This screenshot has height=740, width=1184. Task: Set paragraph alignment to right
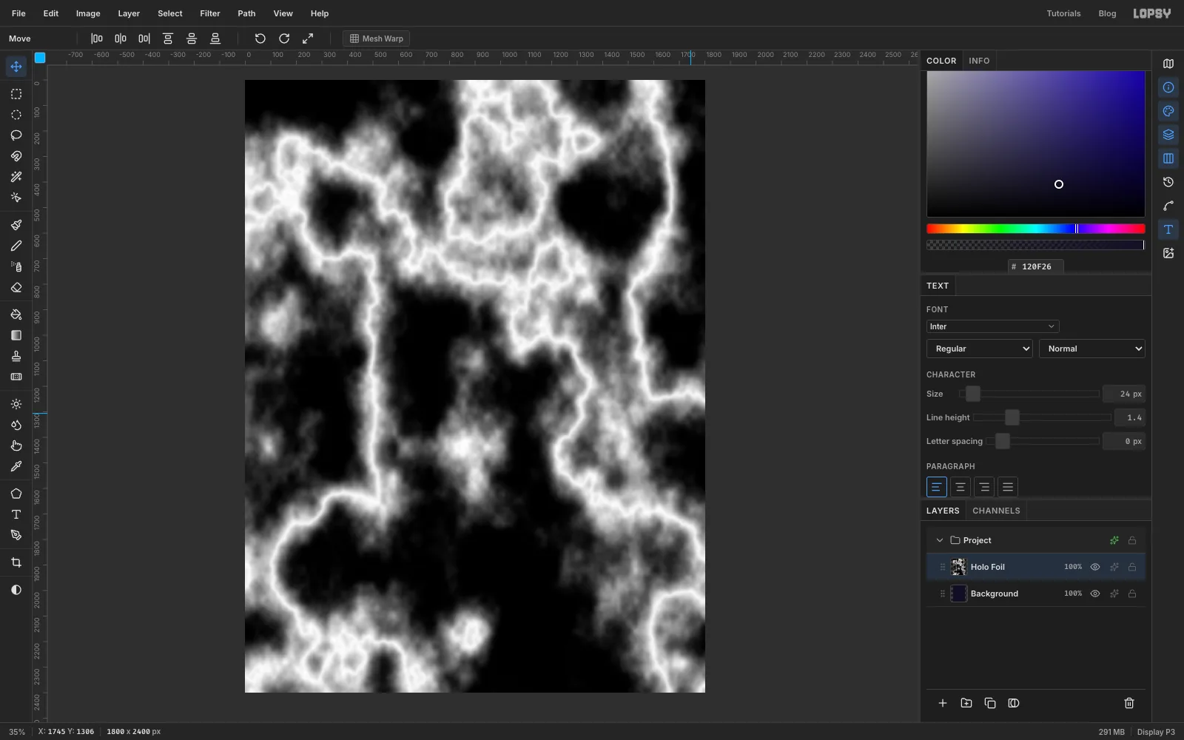click(984, 487)
